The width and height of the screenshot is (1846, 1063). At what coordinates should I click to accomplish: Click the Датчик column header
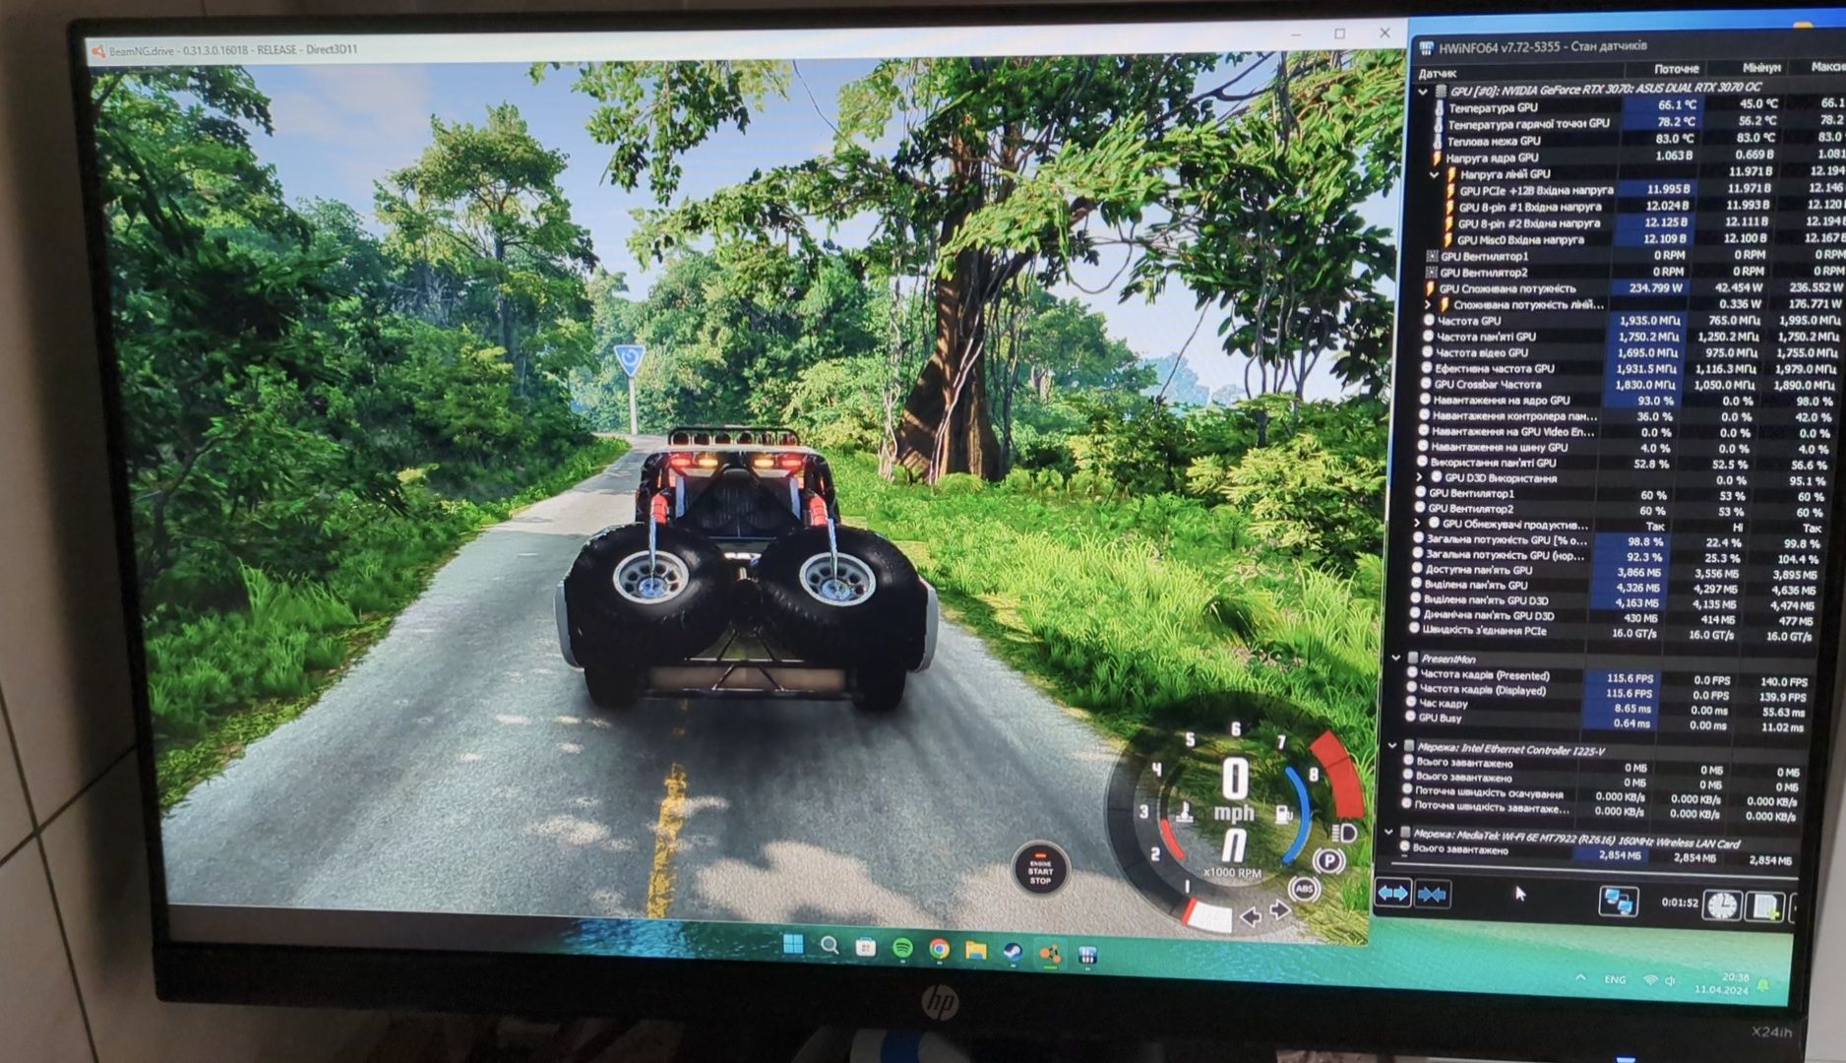(1438, 74)
